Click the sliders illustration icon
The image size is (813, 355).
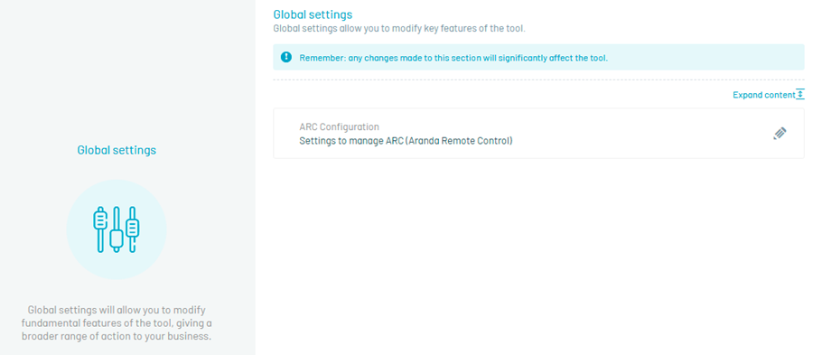117,229
